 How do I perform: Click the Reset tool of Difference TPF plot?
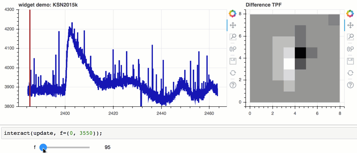point(350,73)
